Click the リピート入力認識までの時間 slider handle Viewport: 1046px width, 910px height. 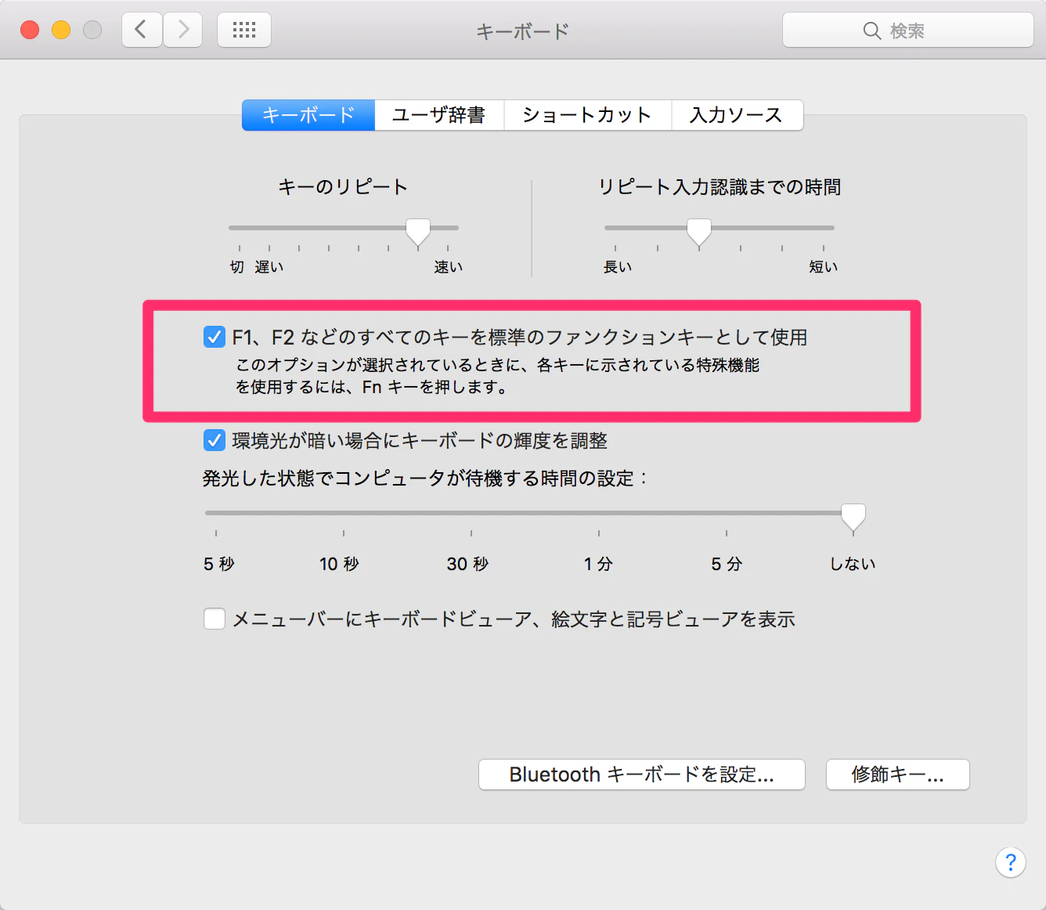(x=699, y=232)
